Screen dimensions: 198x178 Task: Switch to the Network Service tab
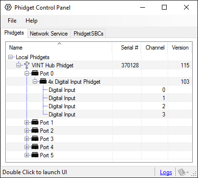point(49,34)
